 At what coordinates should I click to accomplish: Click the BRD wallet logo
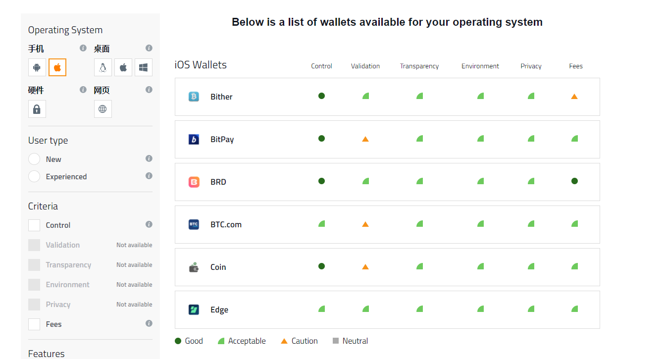pos(194,182)
